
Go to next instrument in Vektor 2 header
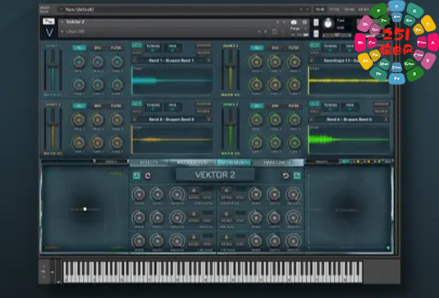(x=284, y=22)
